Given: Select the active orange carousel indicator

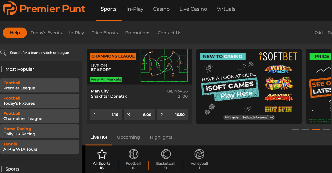Looking at the screenshot, I should click(x=316, y=130).
